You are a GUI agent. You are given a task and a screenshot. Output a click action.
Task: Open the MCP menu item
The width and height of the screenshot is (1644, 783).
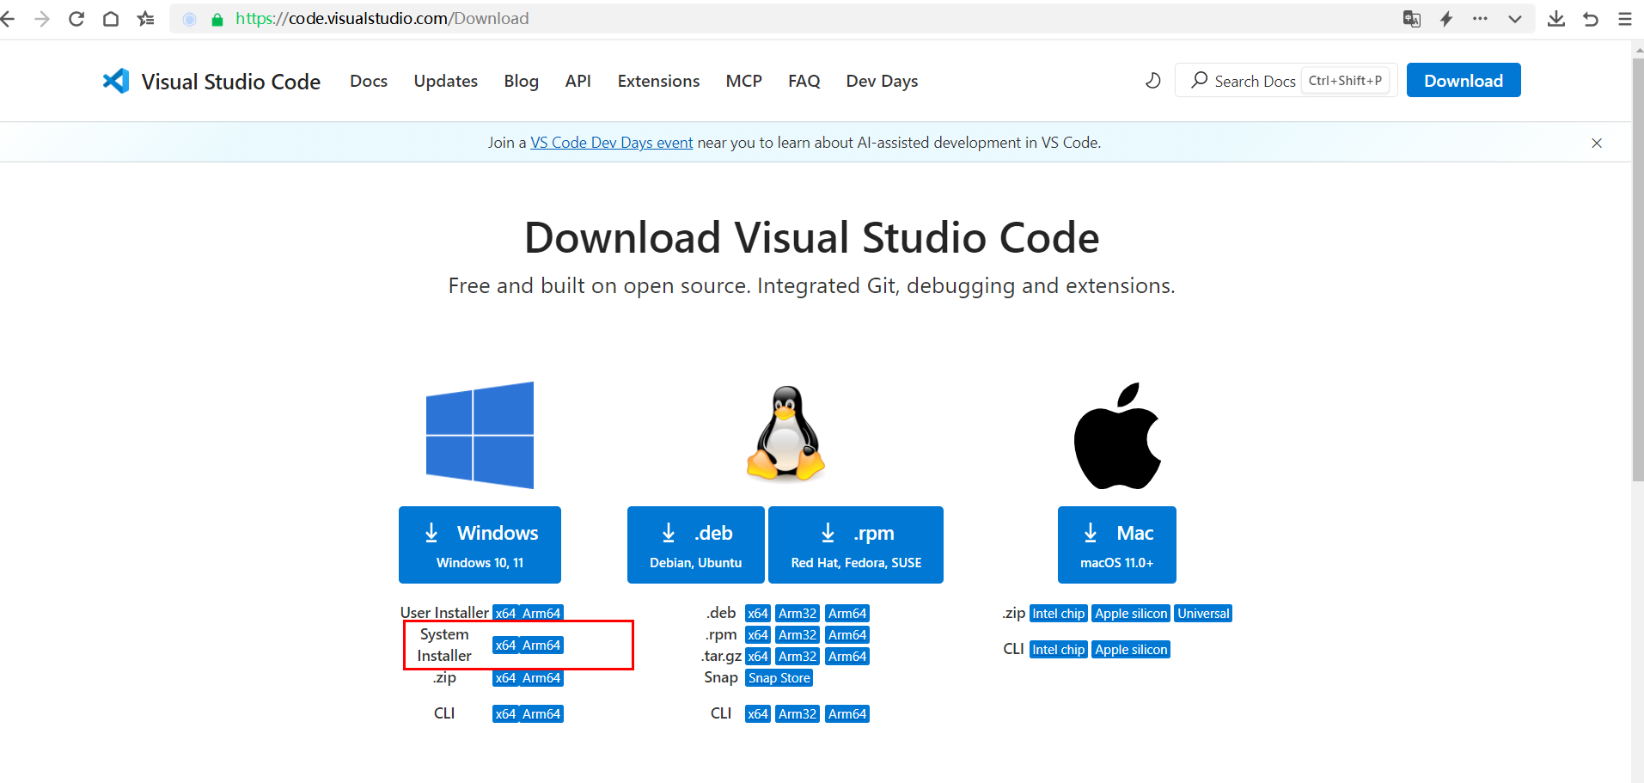point(743,81)
